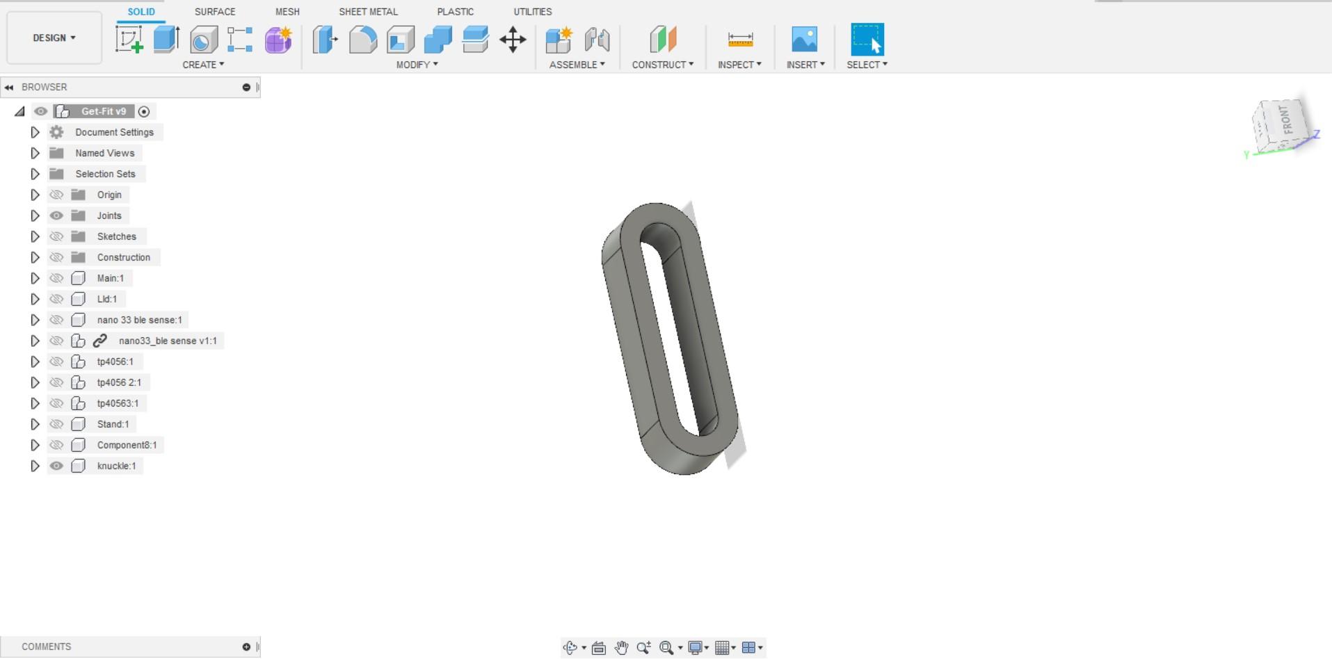Activate the Select tool icon
Viewport: 1332px width, 659px height.
tap(867, 39)
